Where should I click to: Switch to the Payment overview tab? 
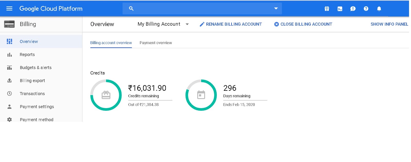pyautogui.click(x=156, y=43)
